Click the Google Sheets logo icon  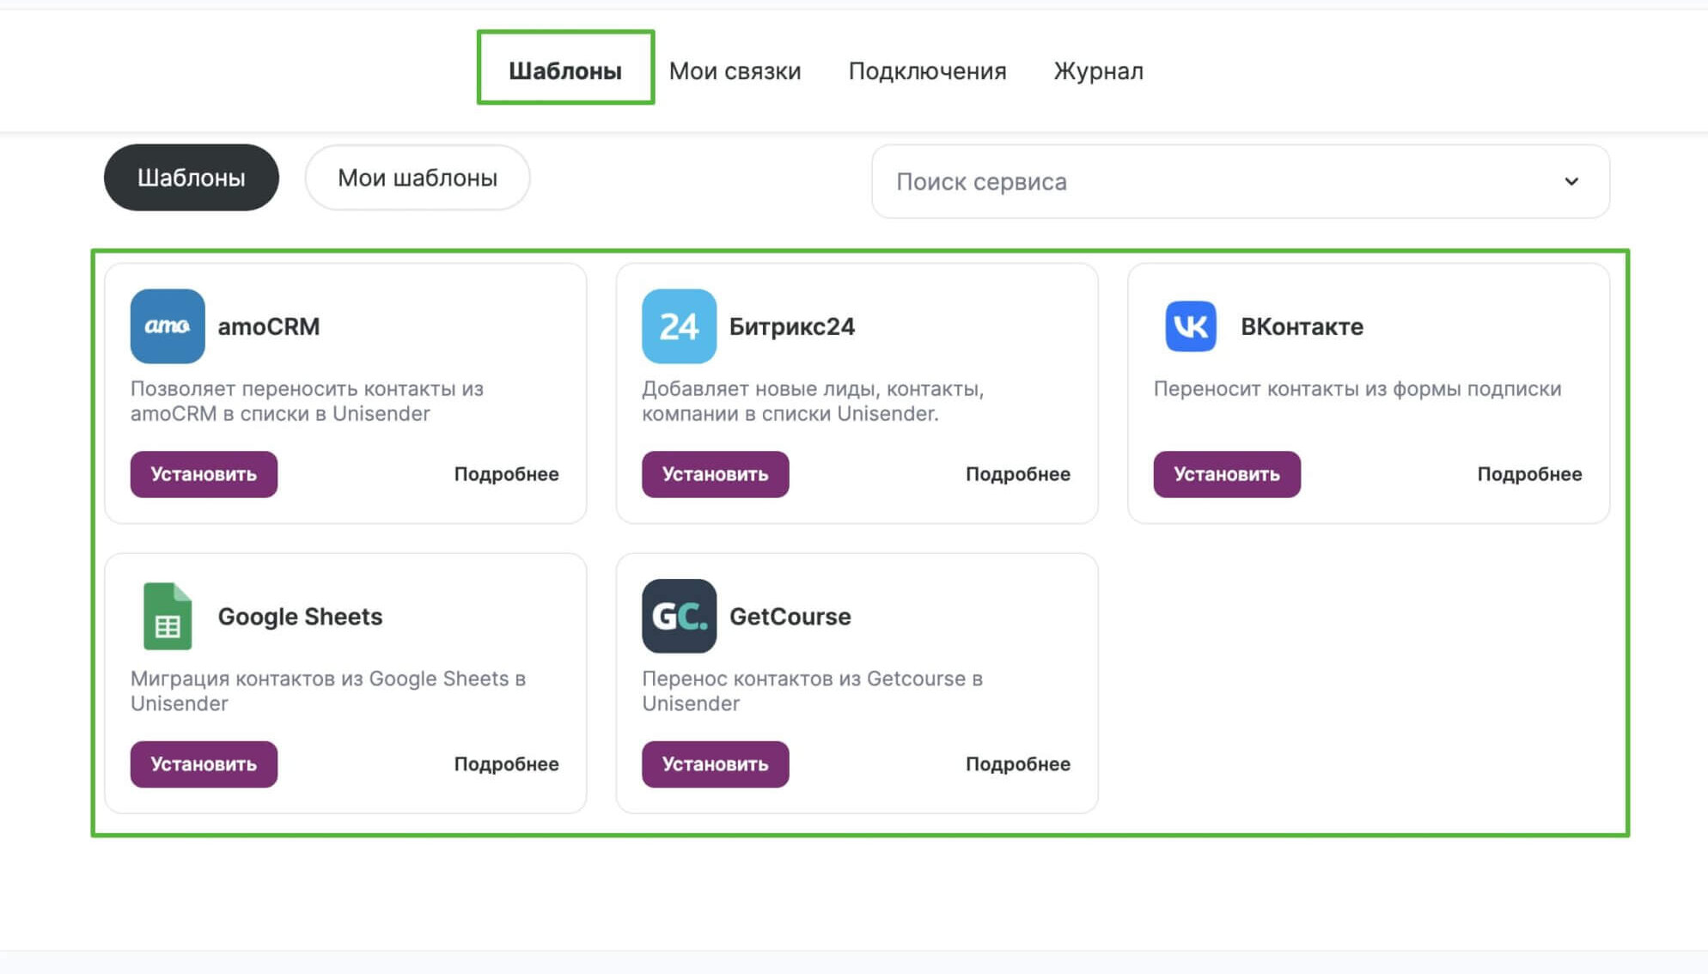point(168,616)
